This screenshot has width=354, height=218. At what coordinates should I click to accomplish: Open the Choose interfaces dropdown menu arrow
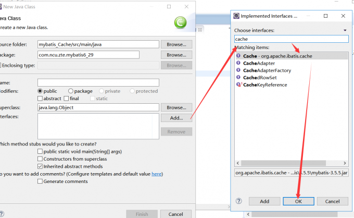[344, 30]
